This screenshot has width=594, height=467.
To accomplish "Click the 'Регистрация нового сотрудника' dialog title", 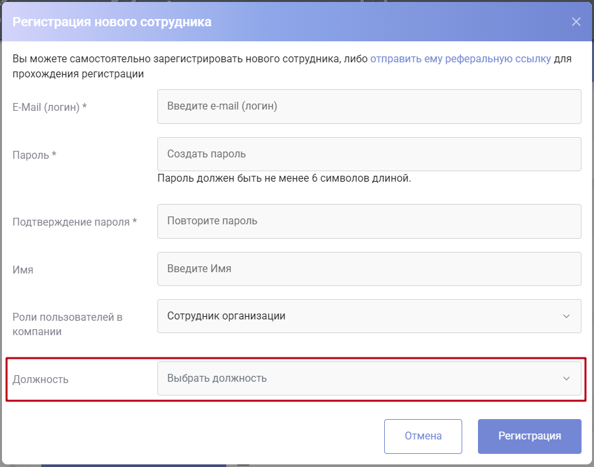I will coord(111,22).
